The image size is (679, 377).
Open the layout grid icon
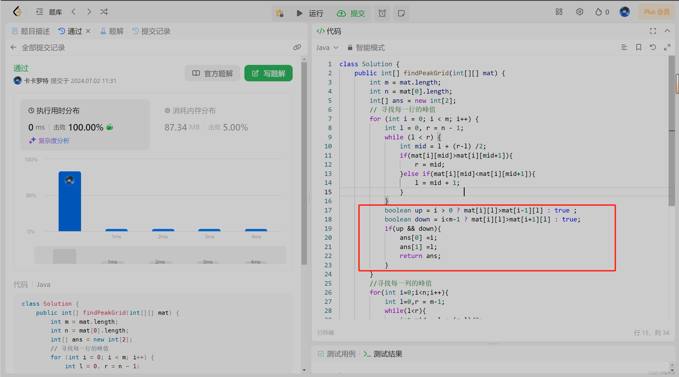click(x=559, y=12)
